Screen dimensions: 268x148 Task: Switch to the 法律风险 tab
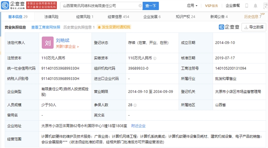51,17
